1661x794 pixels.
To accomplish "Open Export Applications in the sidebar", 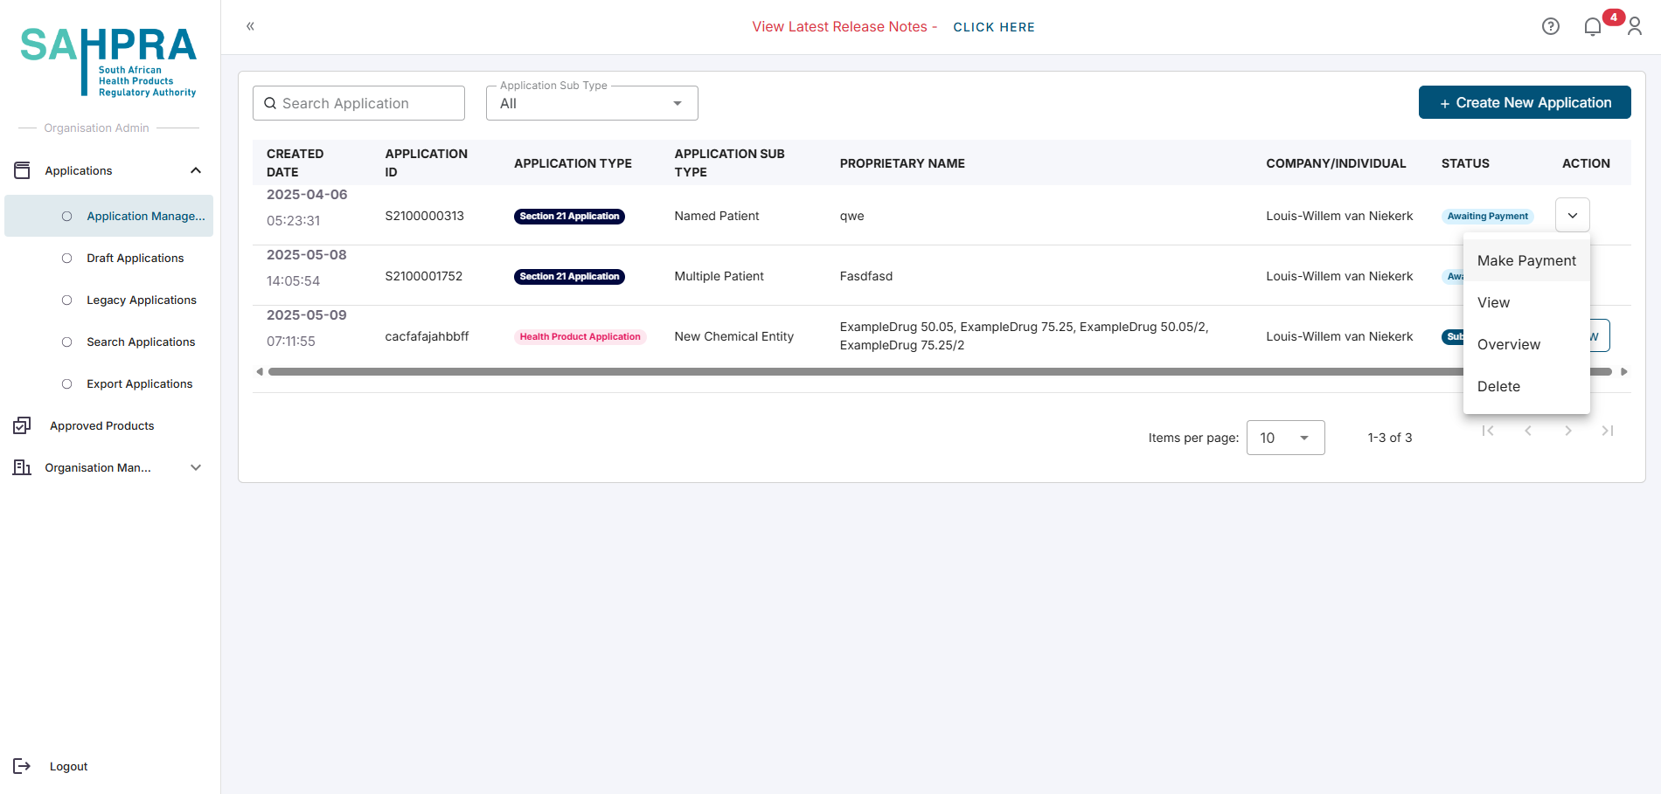I will click(x=140, y=383).
